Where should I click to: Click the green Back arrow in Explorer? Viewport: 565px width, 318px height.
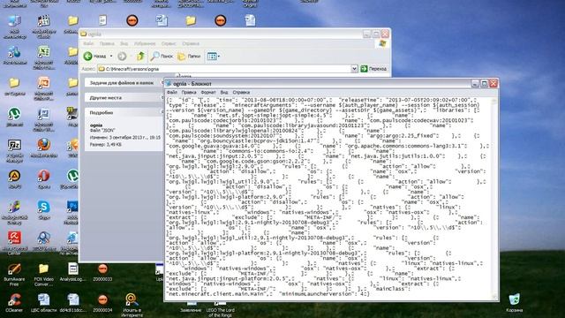point(87,56)
